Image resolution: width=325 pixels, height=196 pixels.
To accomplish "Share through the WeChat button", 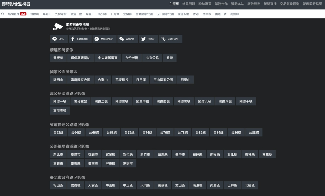I will pyautogui.click(x=127, y=39).
